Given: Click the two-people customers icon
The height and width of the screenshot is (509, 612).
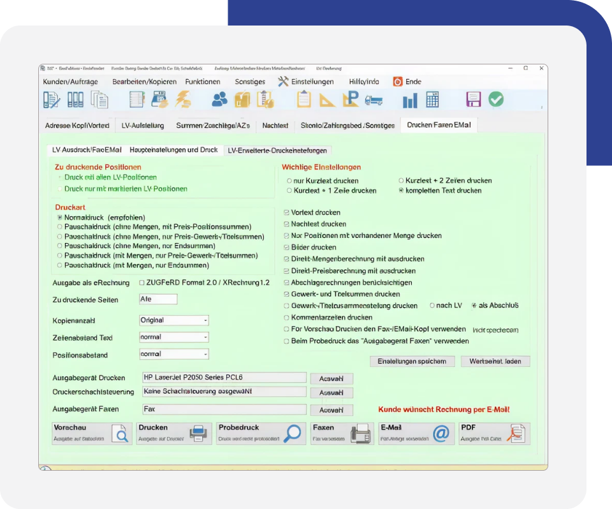Looking at the screenshot, I should pyautogui.click(x=220, y=100).
